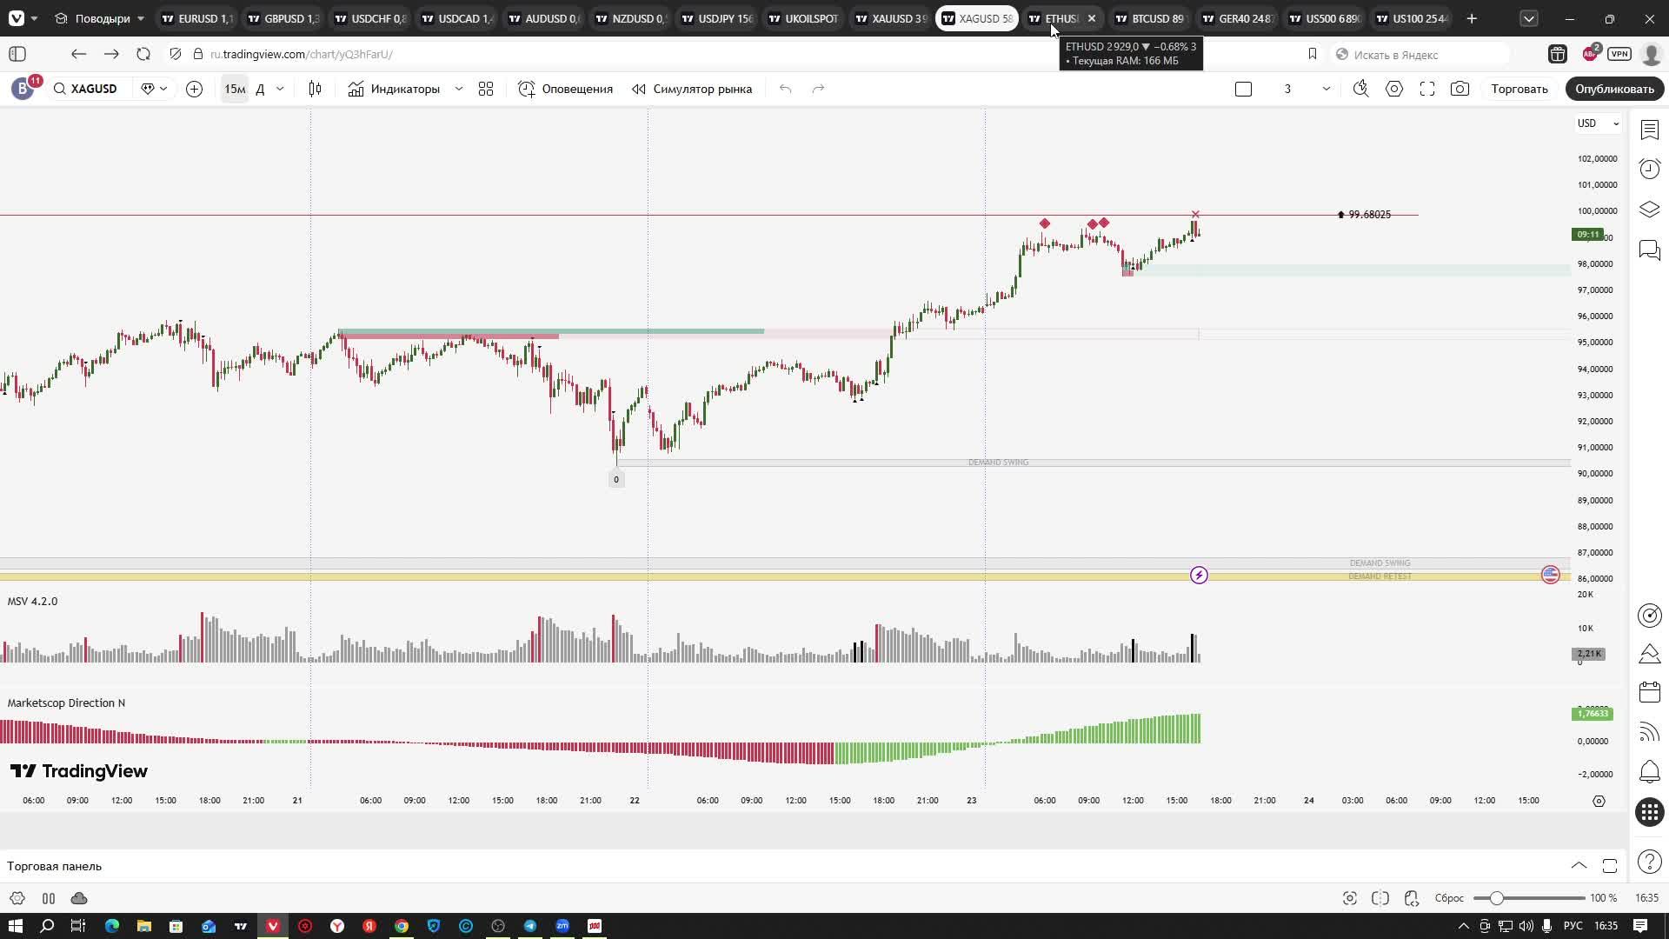Open the Object Tree layers icon

pyautogui.click(x=1649, y=210)
